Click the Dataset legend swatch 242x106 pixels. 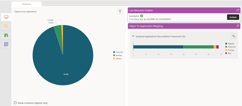226,44
